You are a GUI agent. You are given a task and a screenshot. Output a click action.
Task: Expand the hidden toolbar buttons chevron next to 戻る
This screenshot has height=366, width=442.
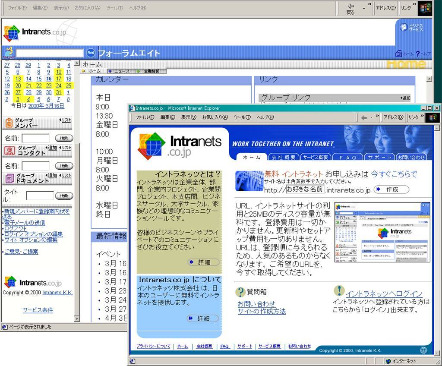(x=371, y=5)
